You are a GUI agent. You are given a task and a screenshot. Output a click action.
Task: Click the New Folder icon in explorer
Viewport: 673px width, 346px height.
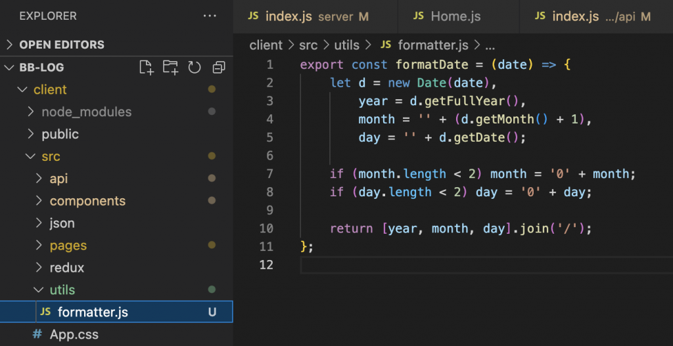click(x=170, y=67)
